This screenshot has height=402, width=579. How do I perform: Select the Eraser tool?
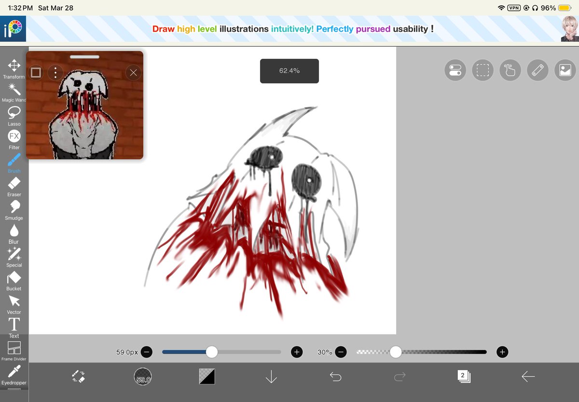click(14, 187)
